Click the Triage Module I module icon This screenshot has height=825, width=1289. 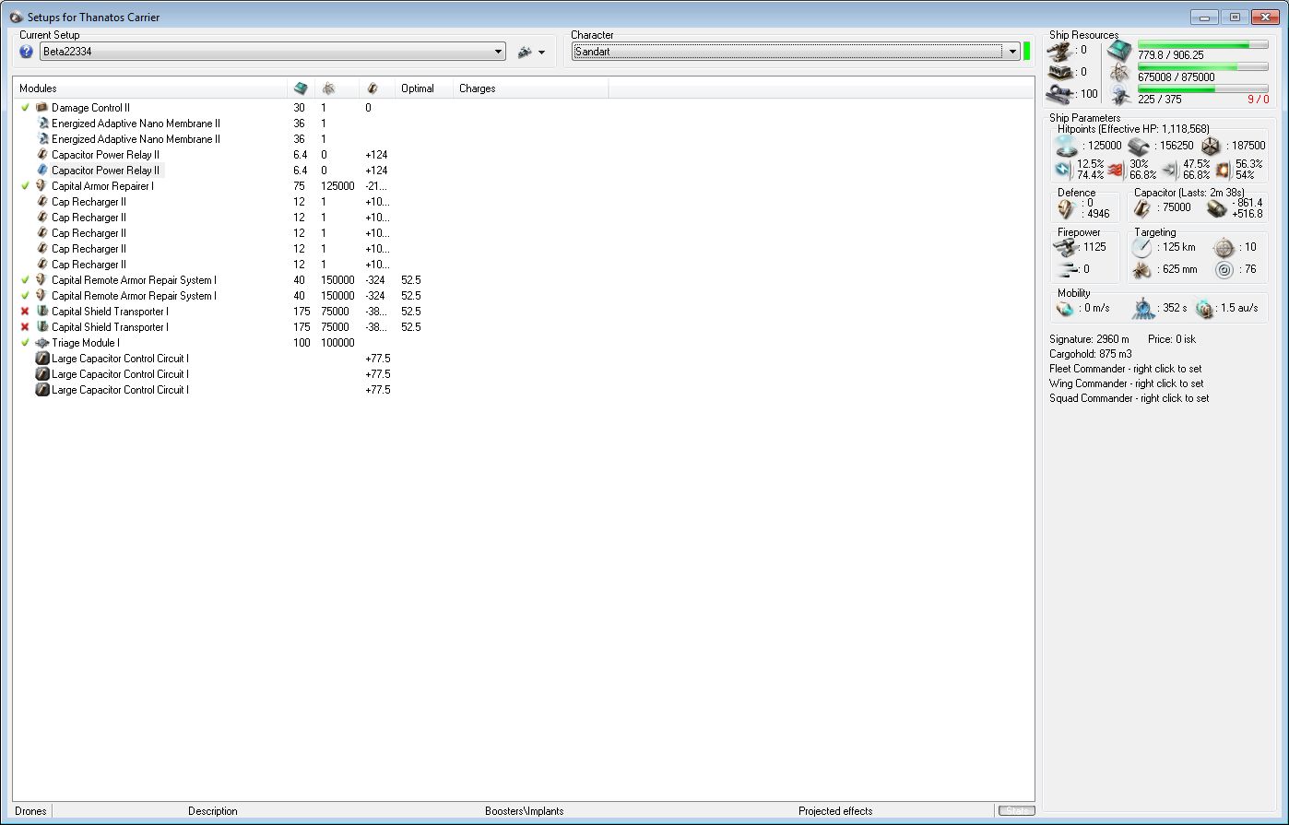(41, 343)
